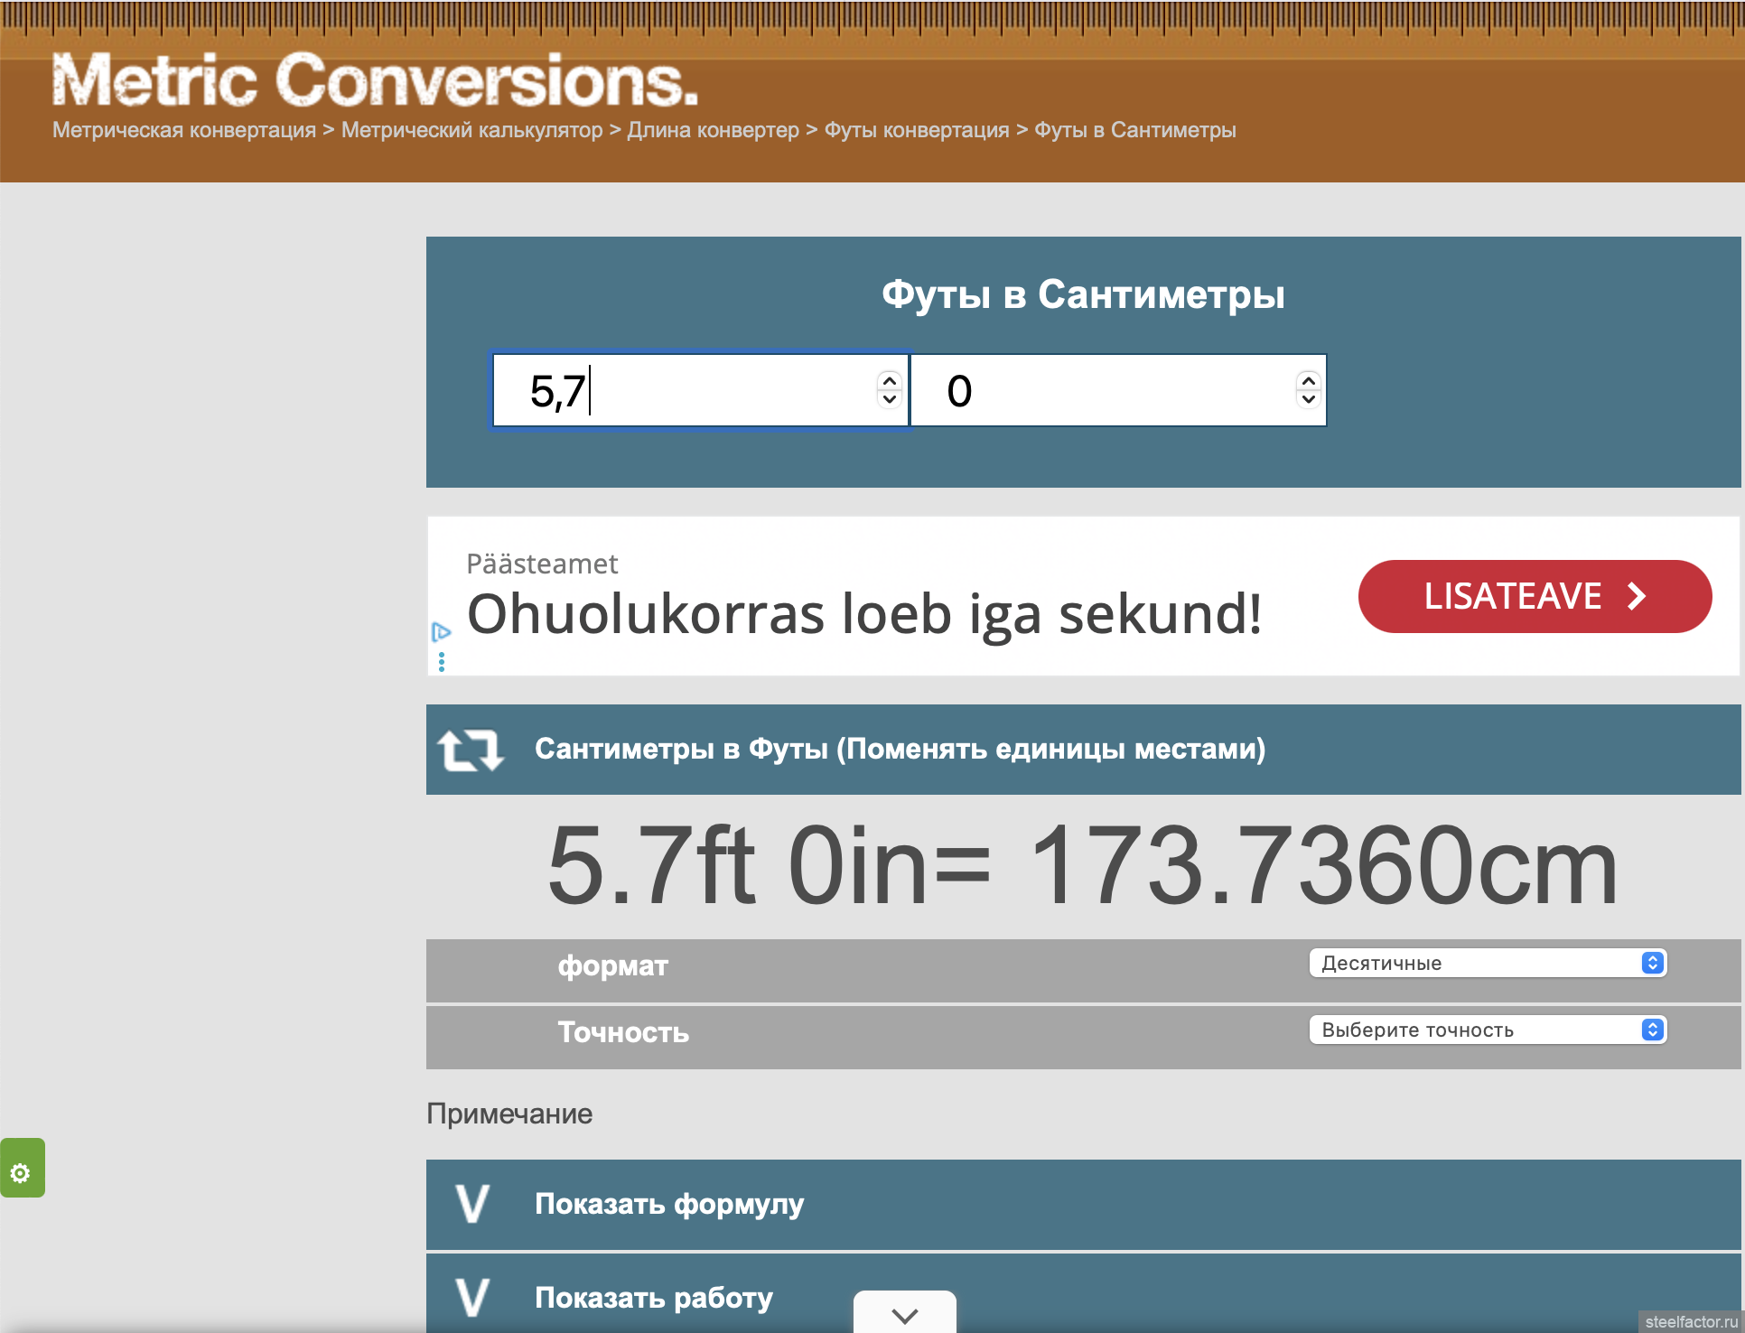Screen dimensions: 1745x1333
Task: Open the Выберите точность dropdown
Action: 1487,1030
